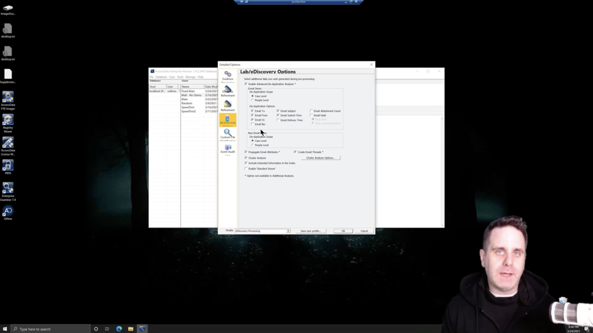Click the Windows taskbar search box
This screenshot has height=333, width=593.
click(x=50, y=329)
